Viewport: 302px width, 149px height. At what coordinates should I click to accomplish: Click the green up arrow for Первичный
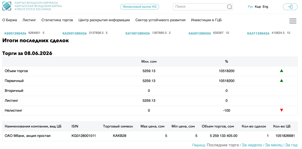[282, 81]
